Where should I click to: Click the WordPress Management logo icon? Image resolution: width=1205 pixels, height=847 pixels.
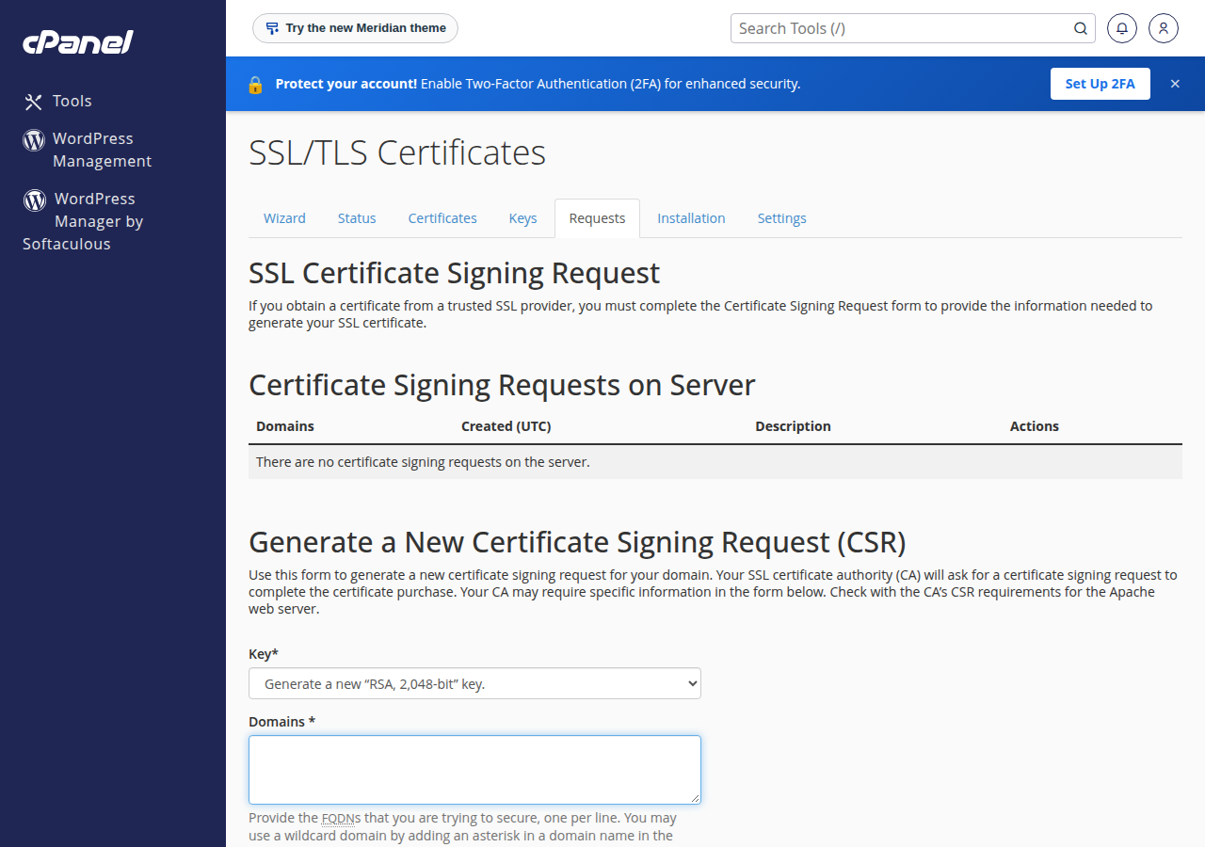(34, 140)
